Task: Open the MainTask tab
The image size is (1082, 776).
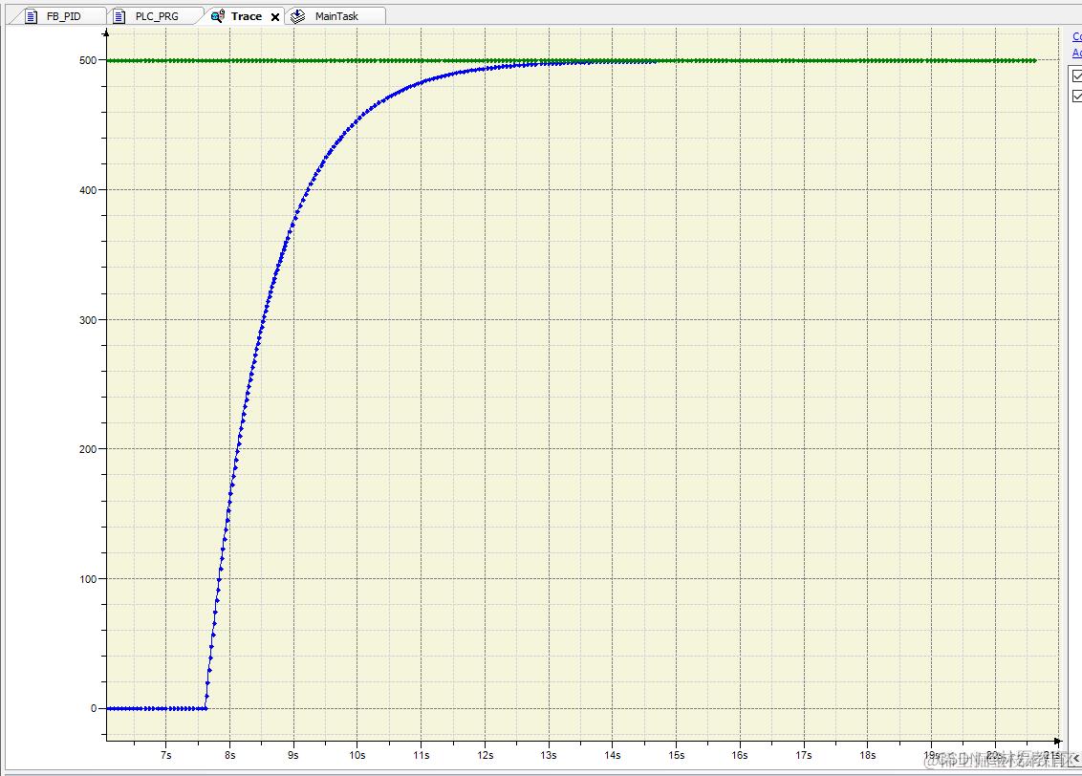Action: (x=336, y=16)
